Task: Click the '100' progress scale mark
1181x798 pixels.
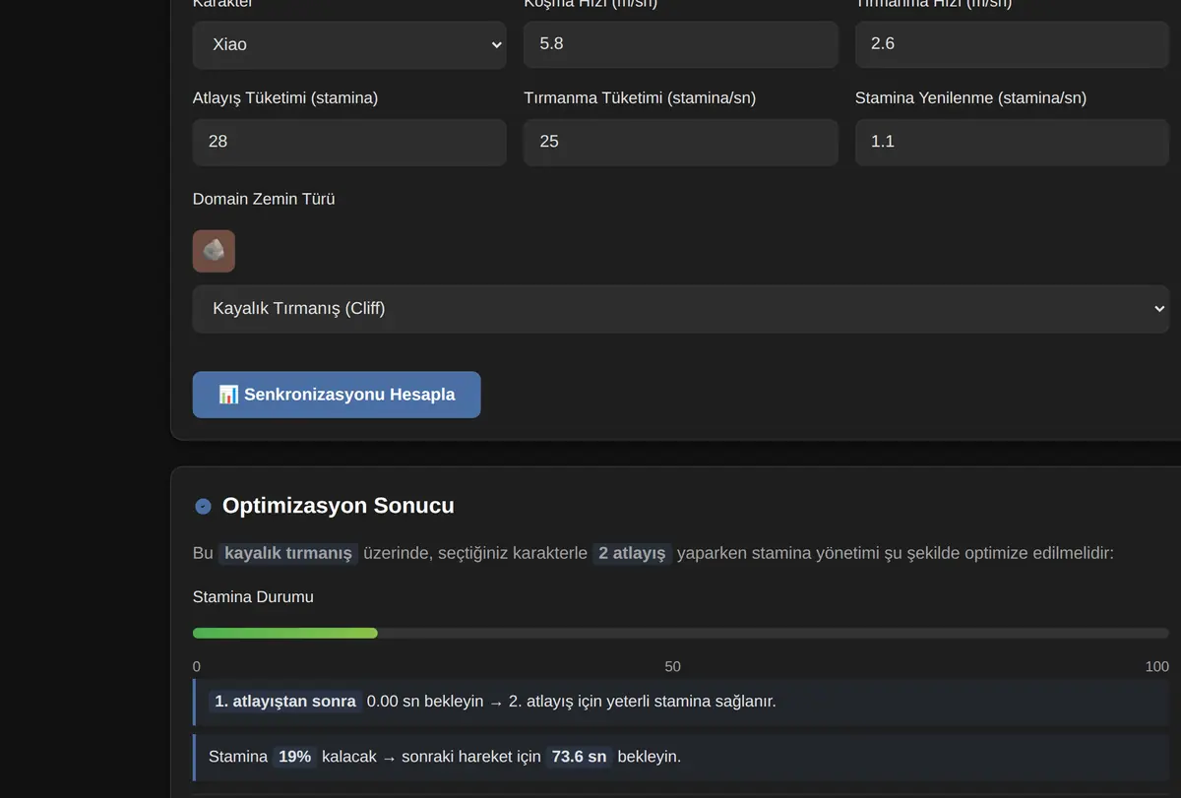Action: (1157, 667)
